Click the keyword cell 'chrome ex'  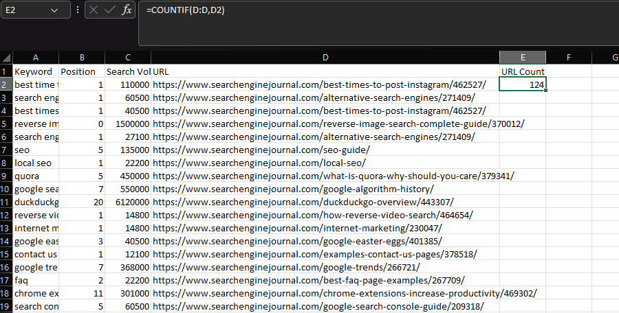pos(36,293)
